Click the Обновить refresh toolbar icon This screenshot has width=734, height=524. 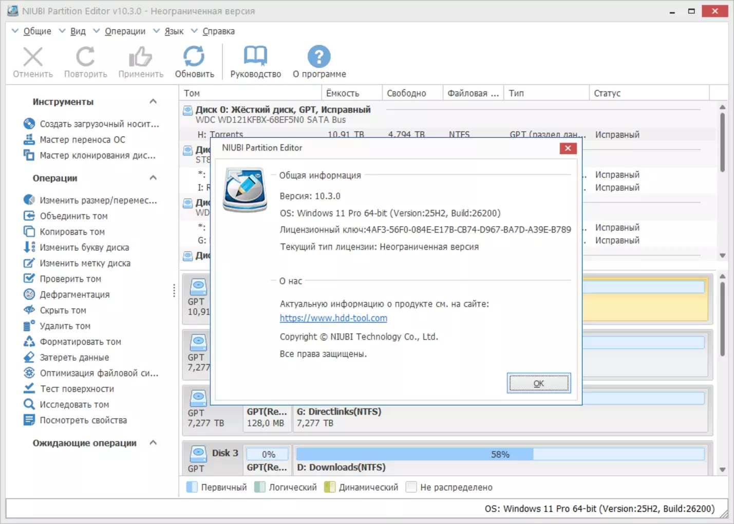coord(194,57)
